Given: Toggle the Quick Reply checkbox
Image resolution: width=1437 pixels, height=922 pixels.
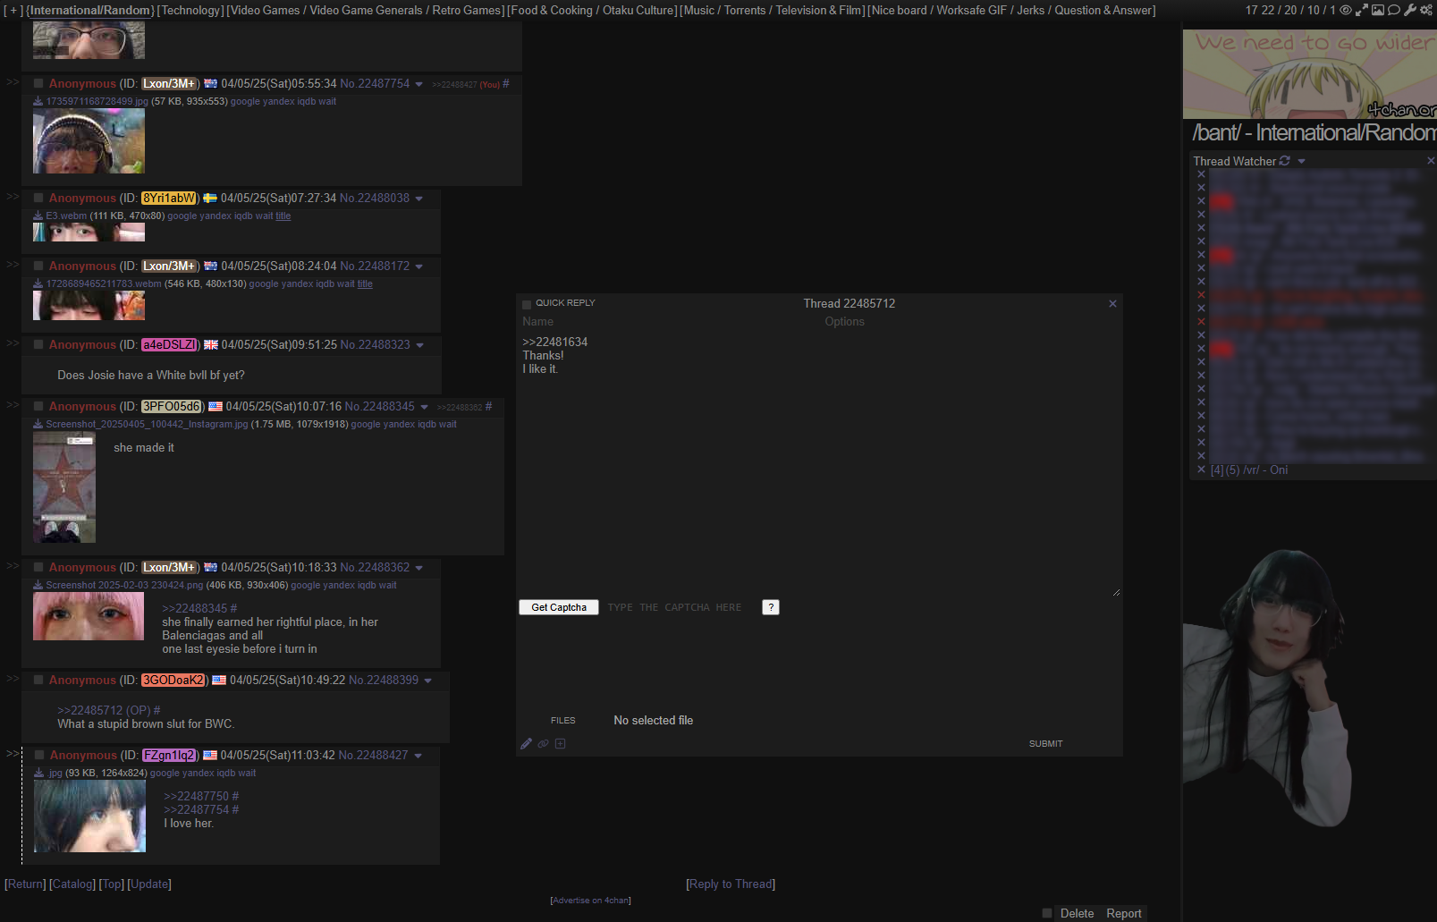Looking at the screenshot, I should coord(527,304).
